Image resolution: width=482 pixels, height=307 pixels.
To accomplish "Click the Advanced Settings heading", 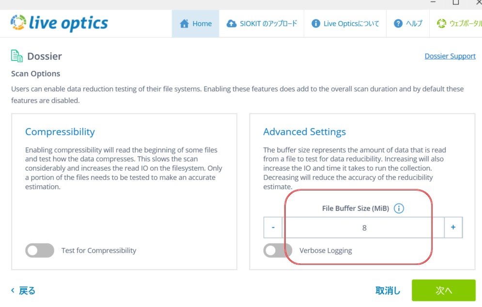I will 304,132.
